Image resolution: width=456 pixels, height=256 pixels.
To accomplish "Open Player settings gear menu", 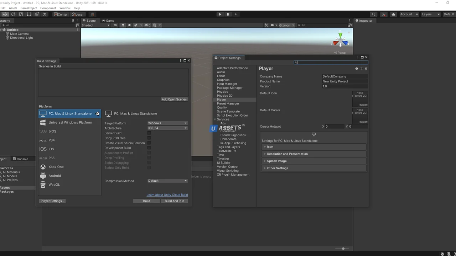I will pyautogui.click(x=366, y=69).
